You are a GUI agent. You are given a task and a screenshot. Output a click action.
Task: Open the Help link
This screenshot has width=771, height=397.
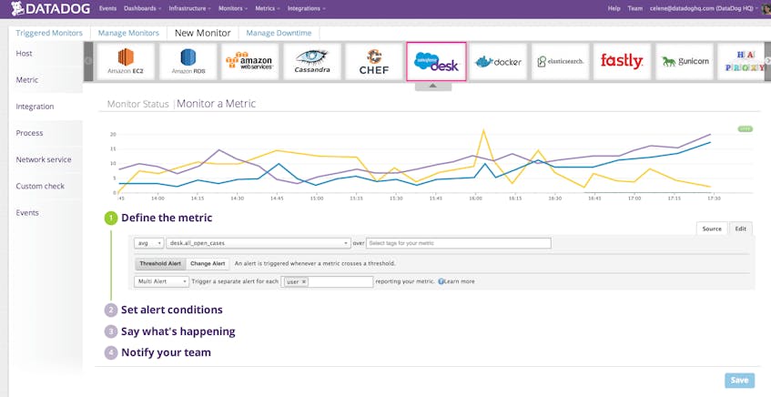[x=614, y=8]
